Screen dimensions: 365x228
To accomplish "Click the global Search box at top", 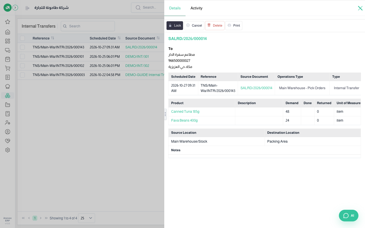I will pos(148,8).
